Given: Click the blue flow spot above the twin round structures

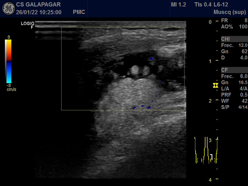Looking at the screenshot, I should pyautogui.click(x=151, y=59).
